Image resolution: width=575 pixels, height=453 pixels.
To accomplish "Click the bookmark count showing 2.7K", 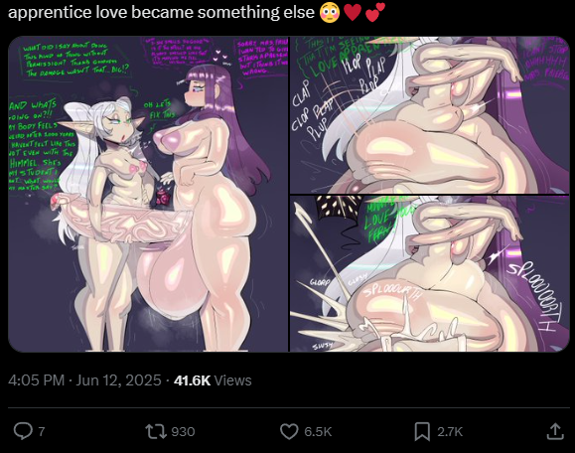I will pyautogui.click(x=450, y=432).
